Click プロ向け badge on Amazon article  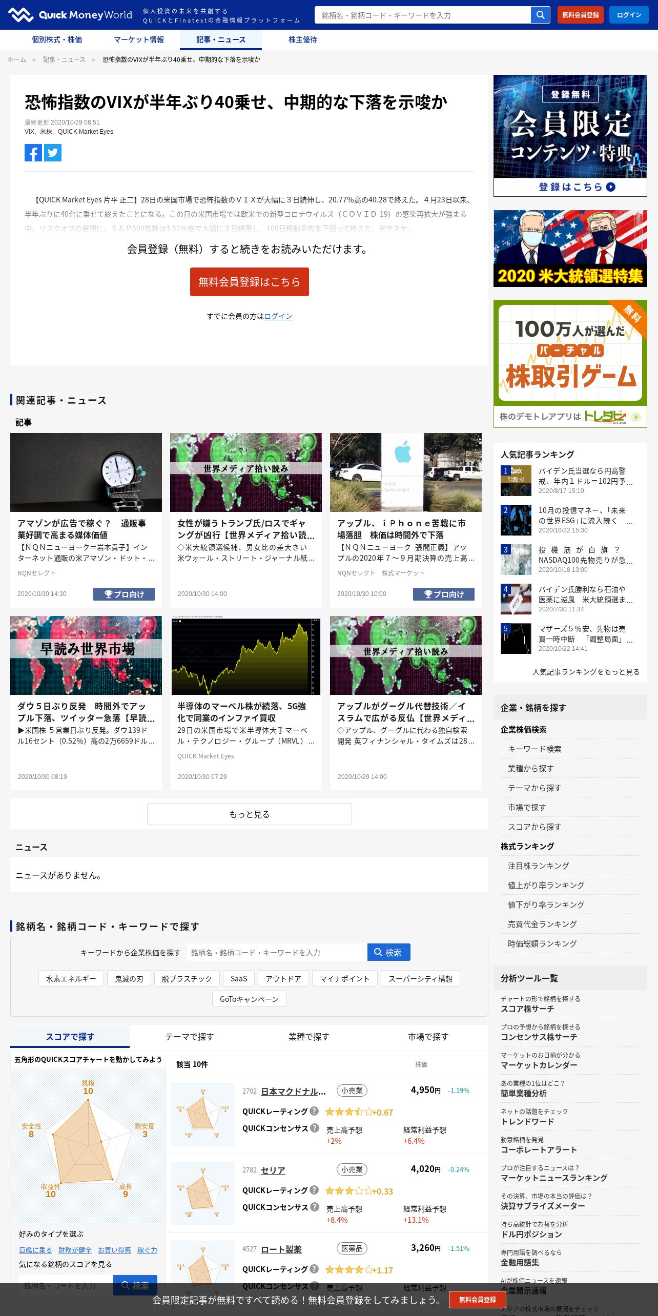click(124, 594)
